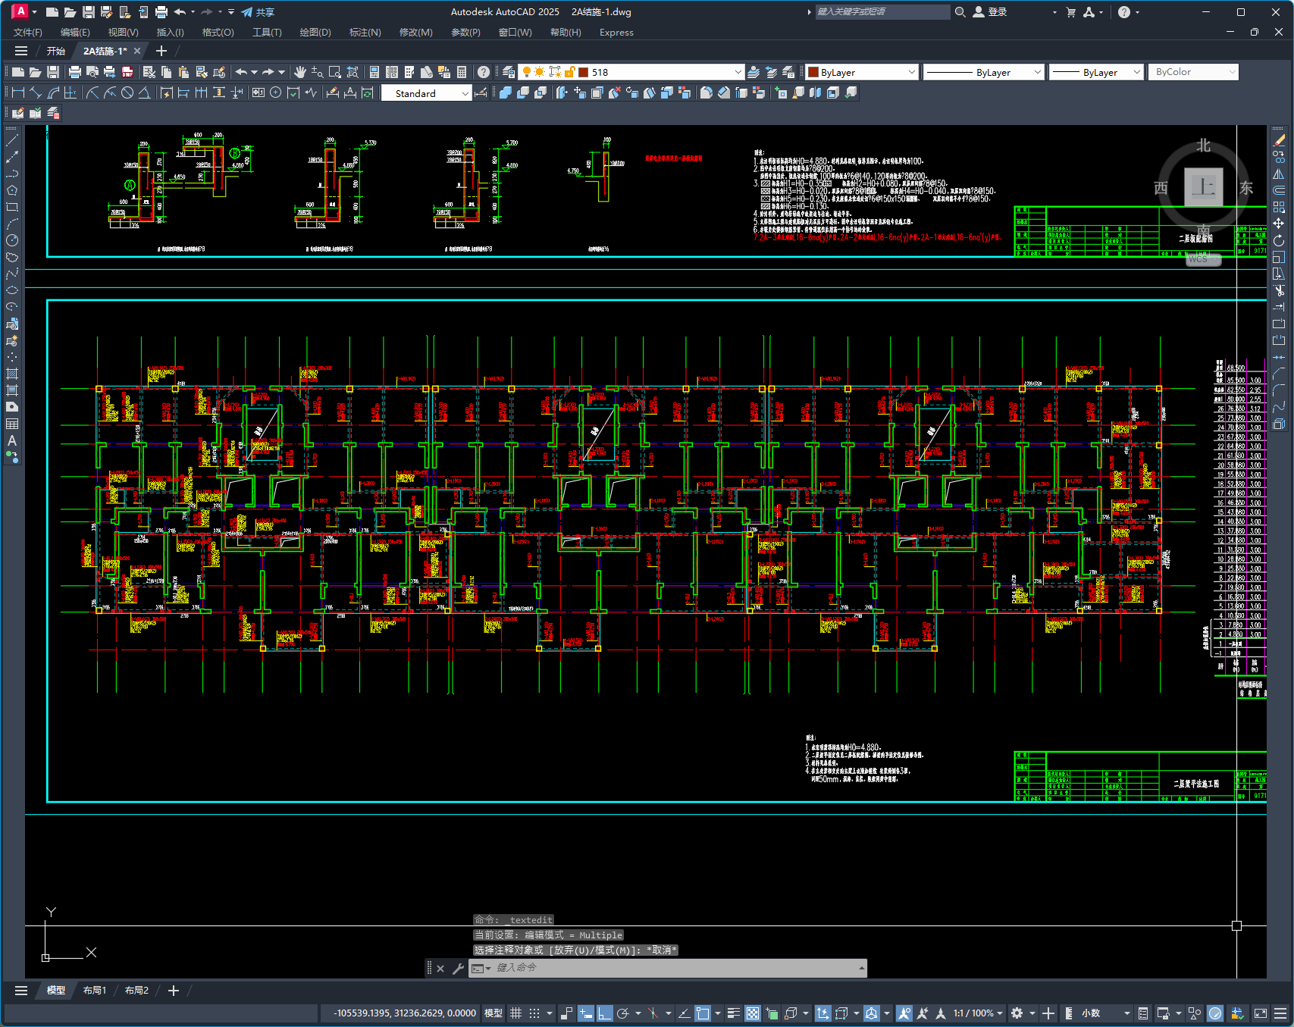This screenshot has width=1294, height=1027.
Task: Click the Save disk icon in quick access
Action: point(89,12)
